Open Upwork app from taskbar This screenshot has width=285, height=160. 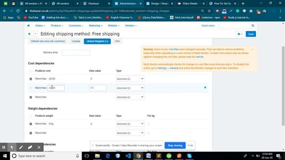(x=169, y=156)
